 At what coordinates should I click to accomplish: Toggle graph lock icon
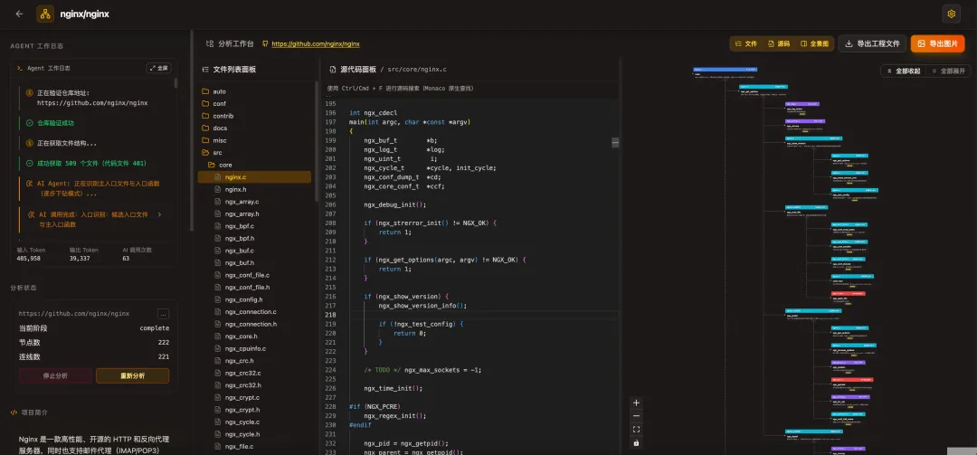click(636, 443)
